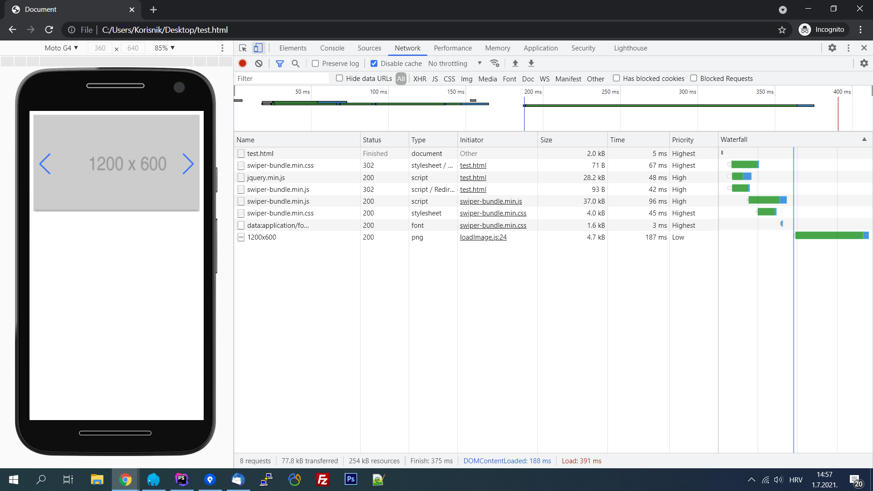Toggle the network filter bar
The height and width of the screenshot is (491, 873).
(280, 63)
